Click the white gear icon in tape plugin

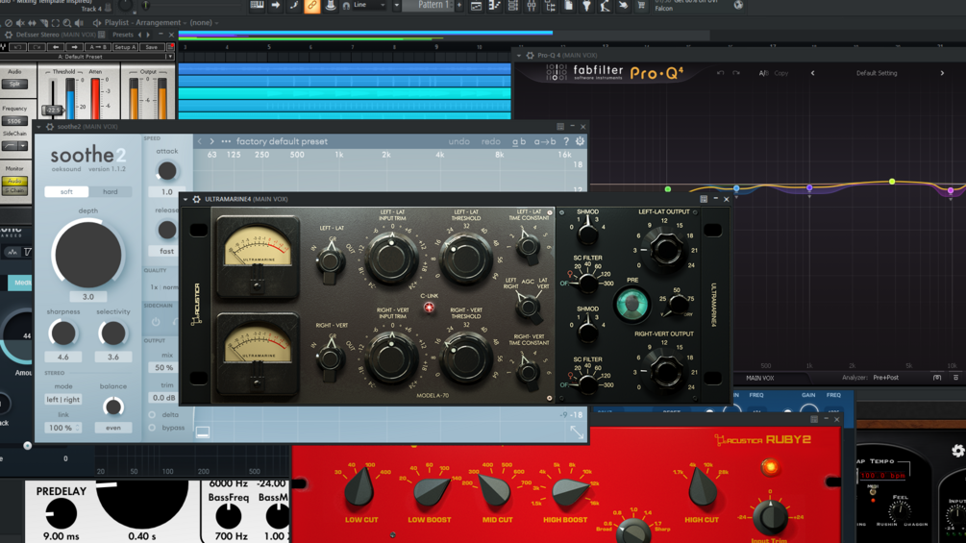(958, 451)
